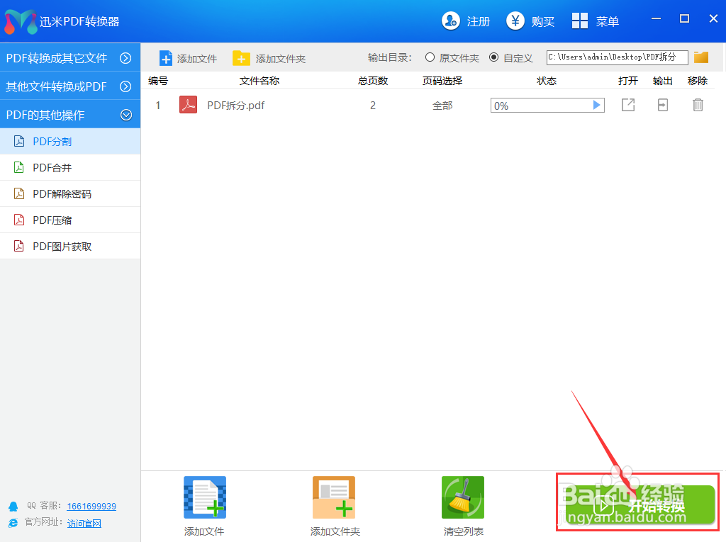Image resolution: width=726 pixels, height=542 pixels.
Task: Open PDF拆分.pdf via the 打开 icon
Action: pos(628,104)
